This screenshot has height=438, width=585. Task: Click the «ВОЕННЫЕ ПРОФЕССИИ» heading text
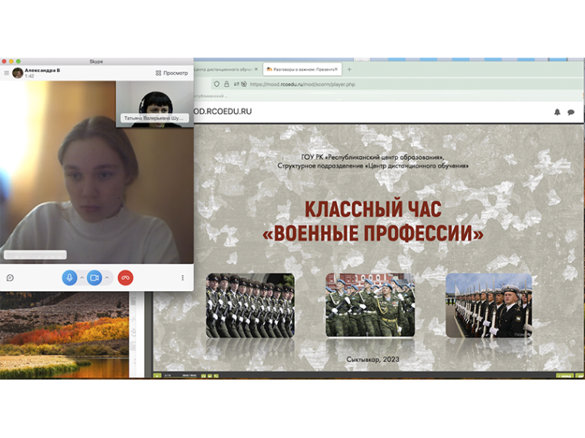[373, 233]
